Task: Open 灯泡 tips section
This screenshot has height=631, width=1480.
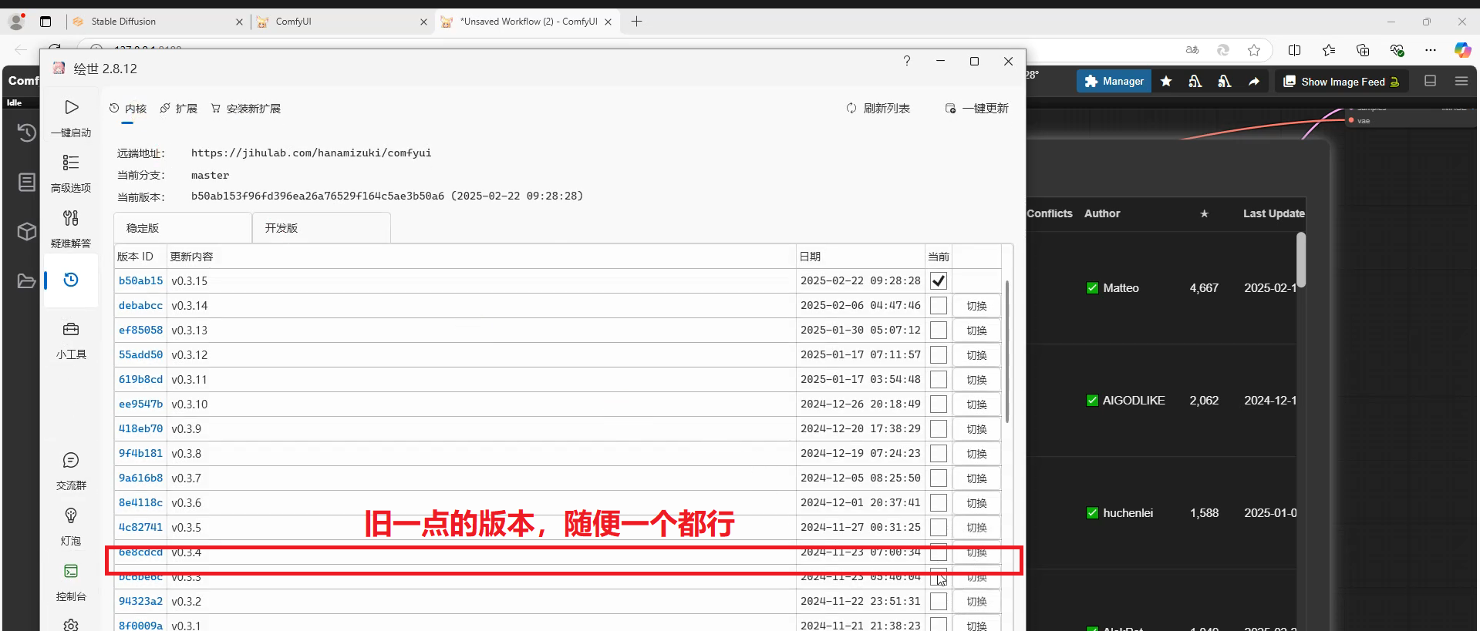Action: (x=71, y=527)
